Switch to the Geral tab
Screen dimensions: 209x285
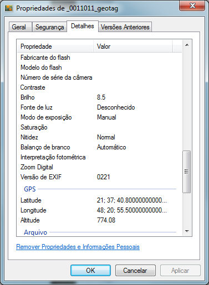click(x=21, y=27)
